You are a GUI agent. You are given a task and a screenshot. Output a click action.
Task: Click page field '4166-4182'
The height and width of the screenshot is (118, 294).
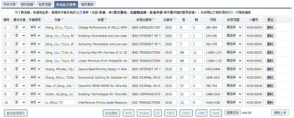coord(214,102)
